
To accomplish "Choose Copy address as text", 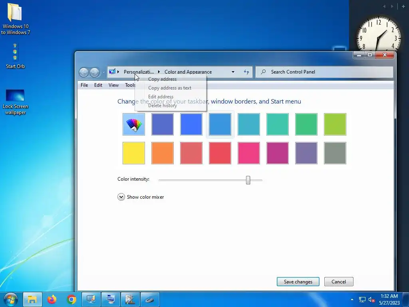I will [171, 88].
